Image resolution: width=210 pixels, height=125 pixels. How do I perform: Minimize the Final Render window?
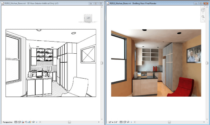(x=196, y=3)
